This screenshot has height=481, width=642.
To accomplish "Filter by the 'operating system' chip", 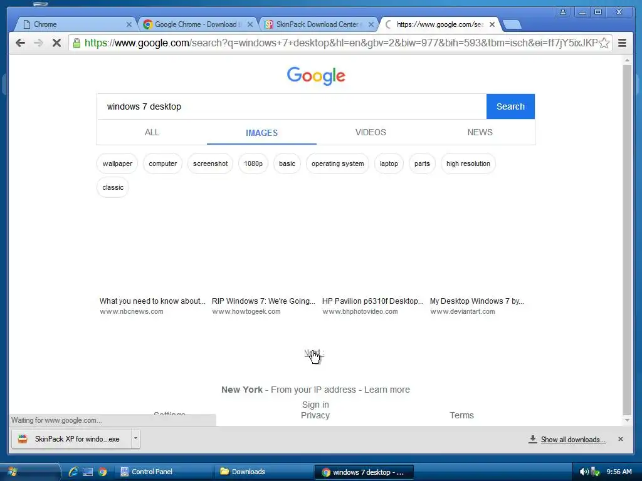I will [x=337, y=163].
